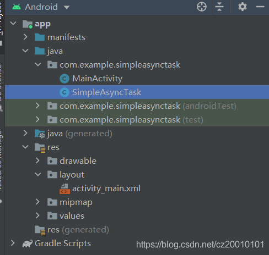Collapse the java folder chevron

[25, 51]
